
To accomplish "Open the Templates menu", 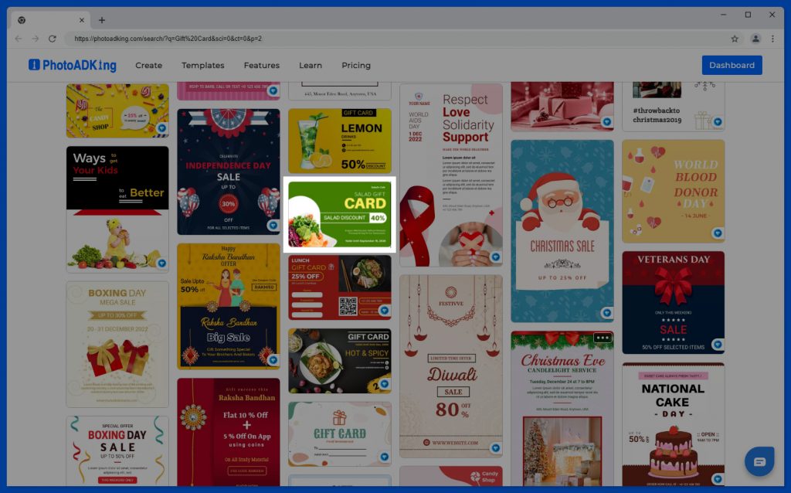I will click(203, 65).
